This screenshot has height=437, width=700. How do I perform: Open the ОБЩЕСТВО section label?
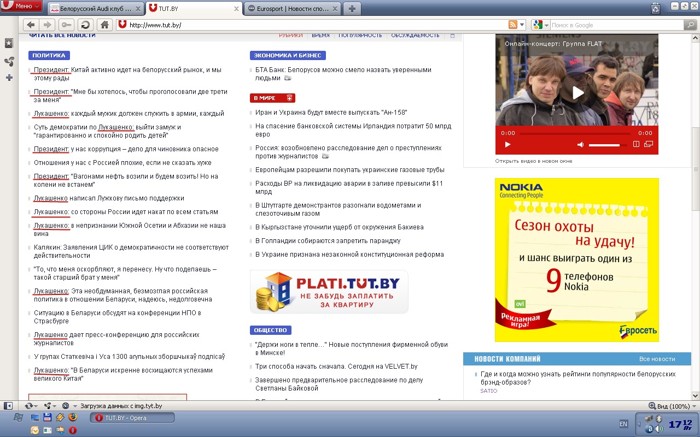click(270, 330)
